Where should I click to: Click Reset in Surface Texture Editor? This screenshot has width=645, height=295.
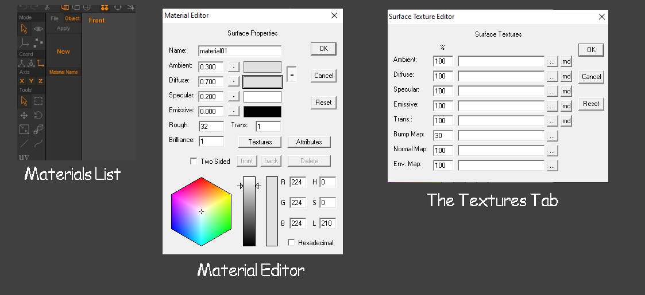[591, 104]
